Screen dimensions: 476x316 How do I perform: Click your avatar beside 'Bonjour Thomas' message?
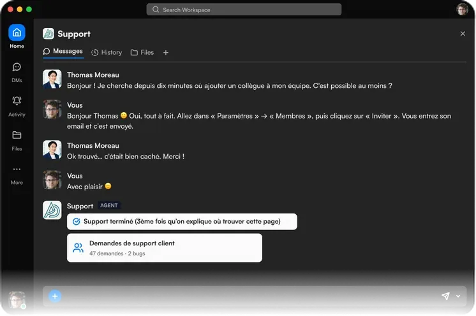pos(52,109)
